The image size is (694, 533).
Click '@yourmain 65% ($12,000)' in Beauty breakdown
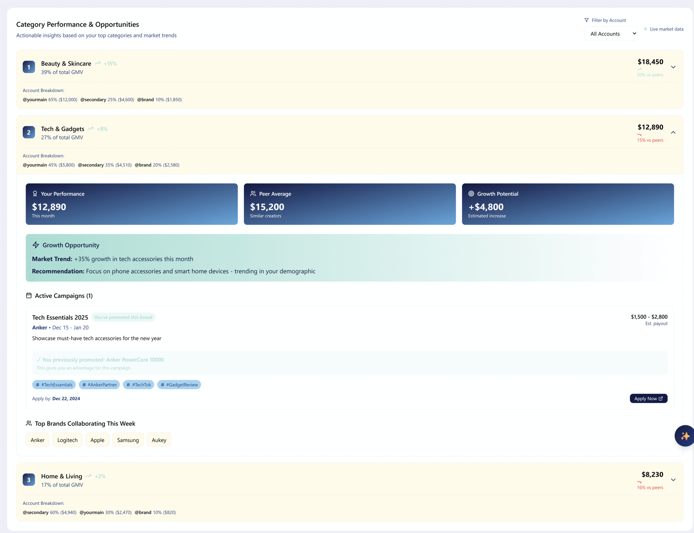[x=50, y=99]
